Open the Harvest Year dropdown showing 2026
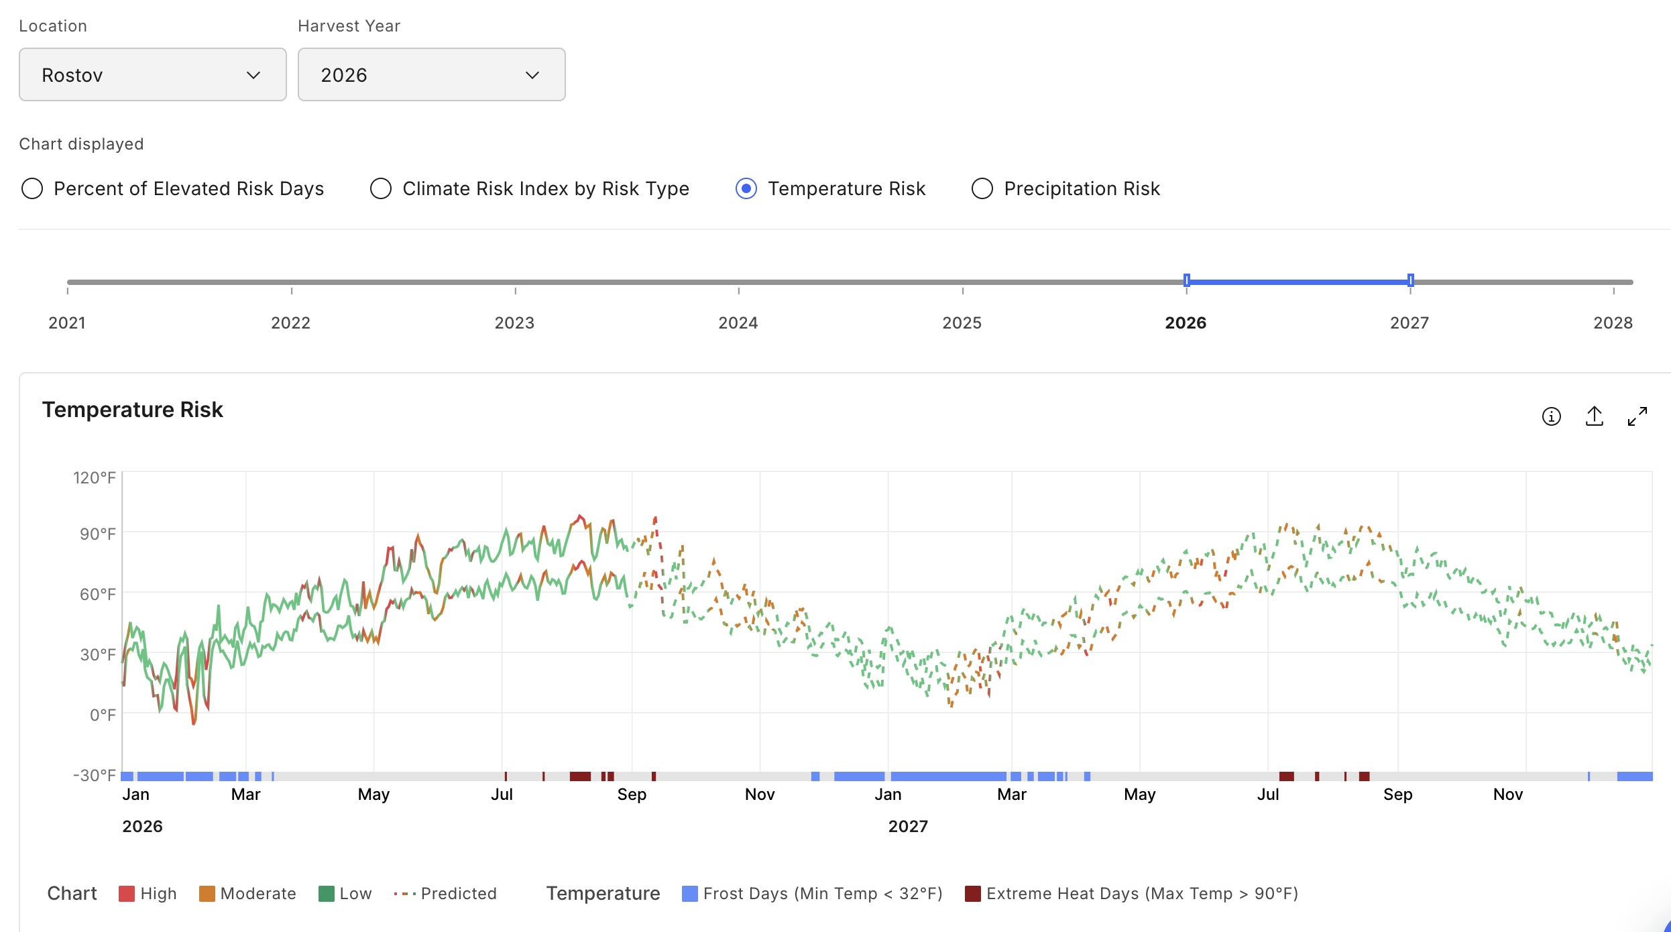This screenshot has width=1671, height=932. point(432,74)
